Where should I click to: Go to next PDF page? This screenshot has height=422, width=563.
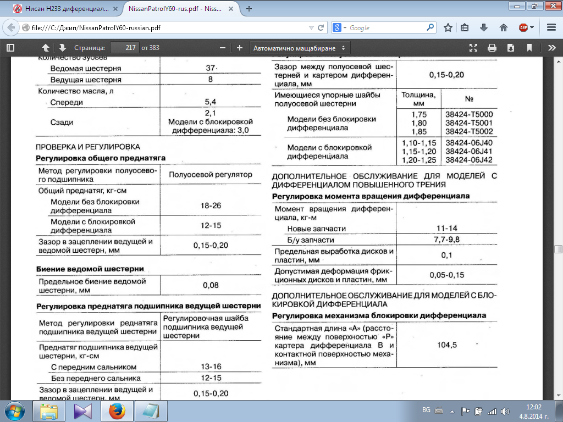click(63, 48)
